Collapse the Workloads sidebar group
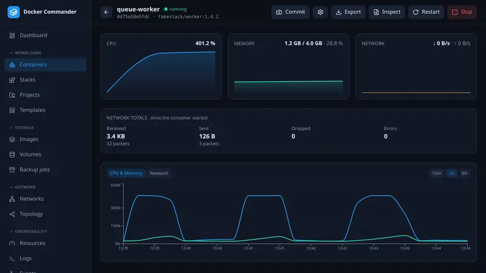The image size is (486, 273). 25,53
